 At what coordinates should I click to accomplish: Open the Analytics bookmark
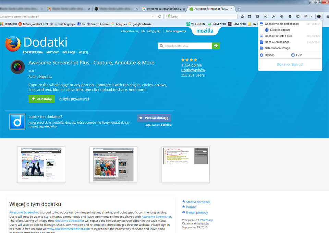119,24
